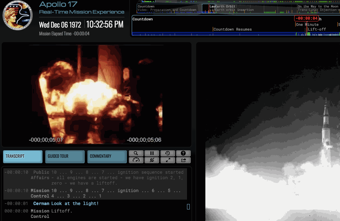Open the speedometer dashboard button
Image resolution: width=340 pixels, height=221 pixels.
[x=136, y=160]
